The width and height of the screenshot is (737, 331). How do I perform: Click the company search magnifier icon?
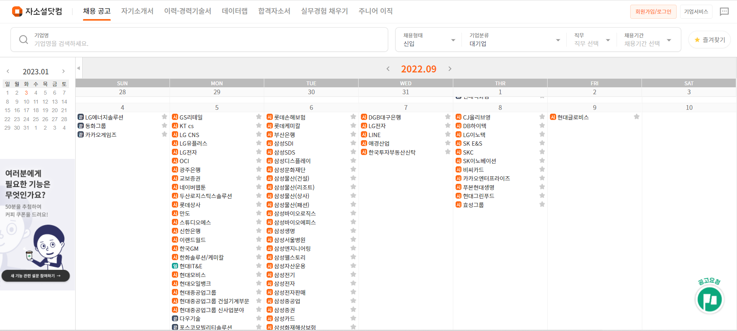point(23,39)
